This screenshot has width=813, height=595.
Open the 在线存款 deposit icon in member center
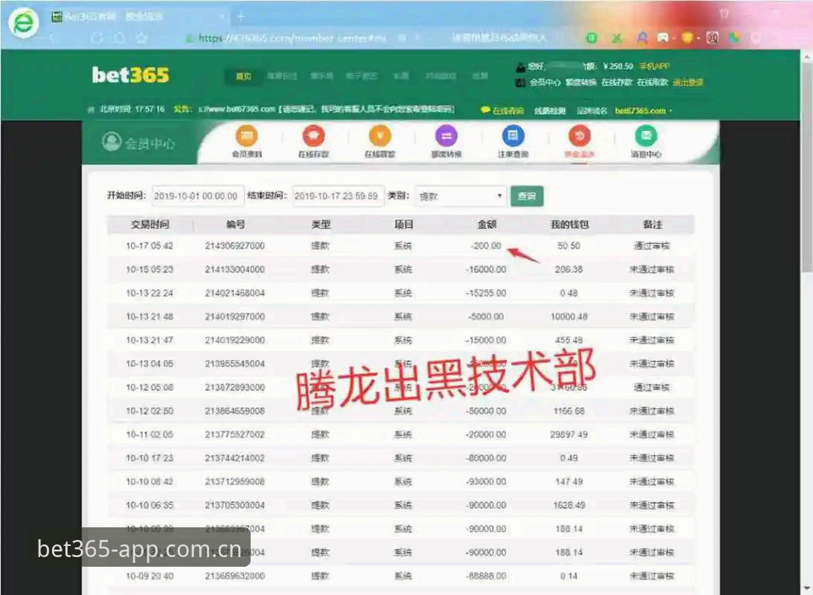click(313, 136)
